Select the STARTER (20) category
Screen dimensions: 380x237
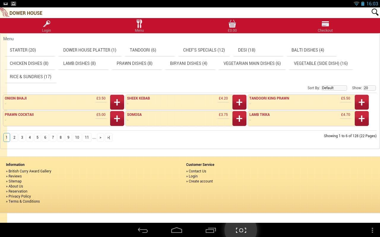point(23,50)
